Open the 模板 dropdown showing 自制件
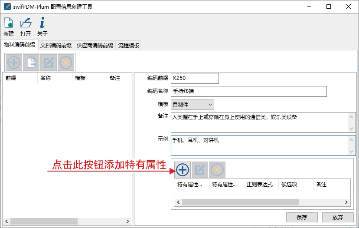The height and width of the screenshot is (228, 359). point(193,104)
